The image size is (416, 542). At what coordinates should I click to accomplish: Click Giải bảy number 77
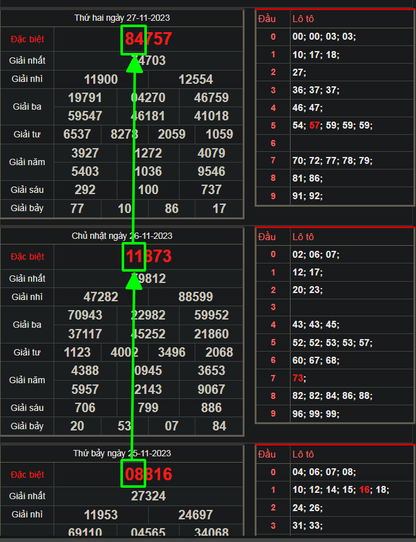pos(78,208)
